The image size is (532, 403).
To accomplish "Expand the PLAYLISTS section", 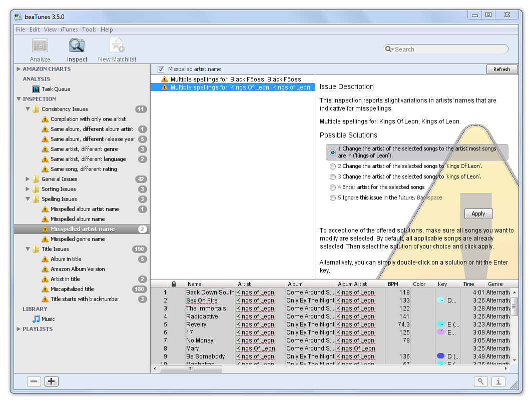I will point(19,329).
